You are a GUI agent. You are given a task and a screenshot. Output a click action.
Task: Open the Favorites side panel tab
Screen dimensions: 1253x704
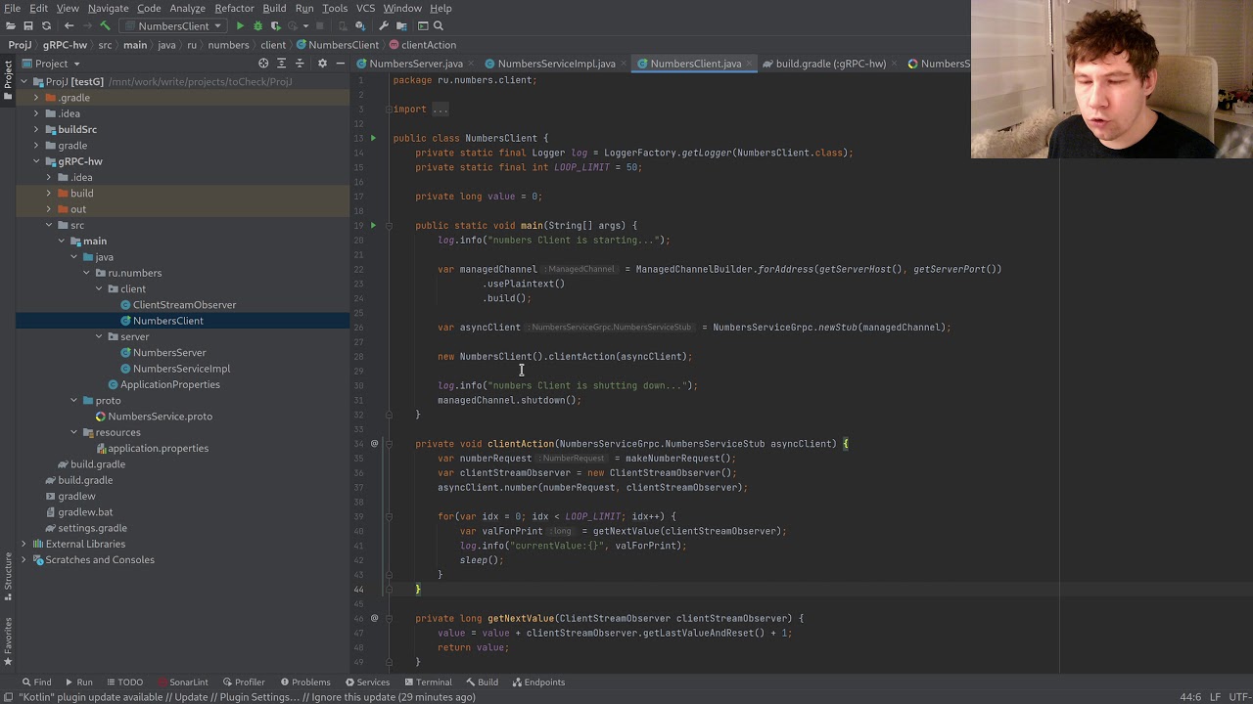click(8, 641)
